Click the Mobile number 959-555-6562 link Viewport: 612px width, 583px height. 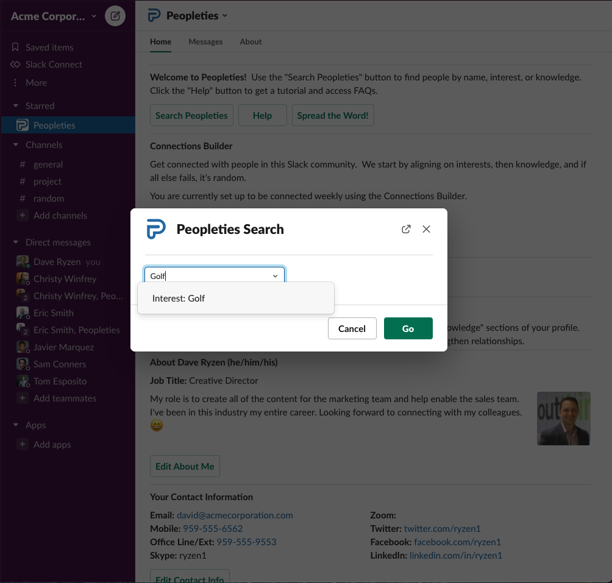[x=213, y=528]
